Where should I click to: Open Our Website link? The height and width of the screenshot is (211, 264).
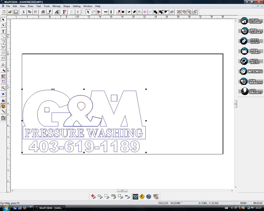click(x=251, y=81)
